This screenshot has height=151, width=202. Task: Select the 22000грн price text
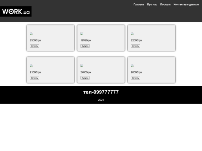[x=136, y=40]
